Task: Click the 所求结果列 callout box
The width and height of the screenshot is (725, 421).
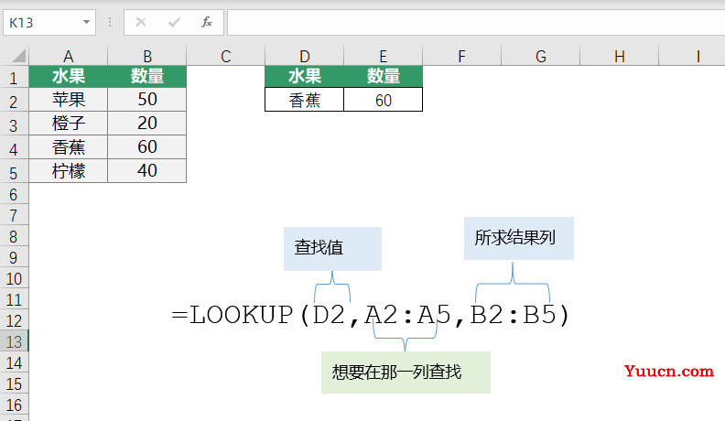Action: [519, 239]
